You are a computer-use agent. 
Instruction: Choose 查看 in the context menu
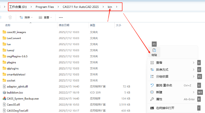(172, 63)
